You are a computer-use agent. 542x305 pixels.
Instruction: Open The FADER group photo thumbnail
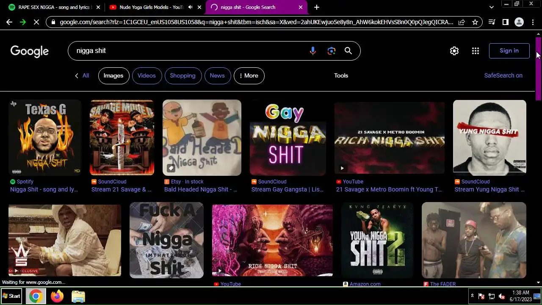point(474,240)
